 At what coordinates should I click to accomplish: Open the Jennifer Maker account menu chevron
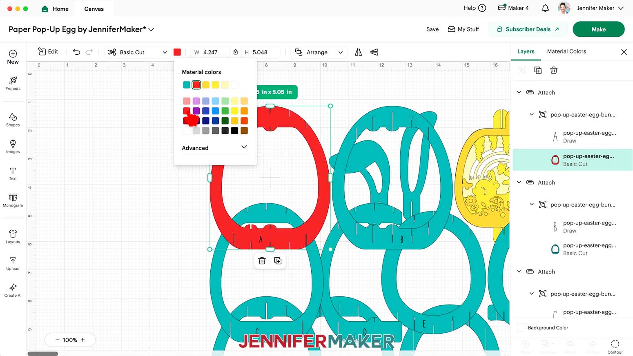(621, 8)
